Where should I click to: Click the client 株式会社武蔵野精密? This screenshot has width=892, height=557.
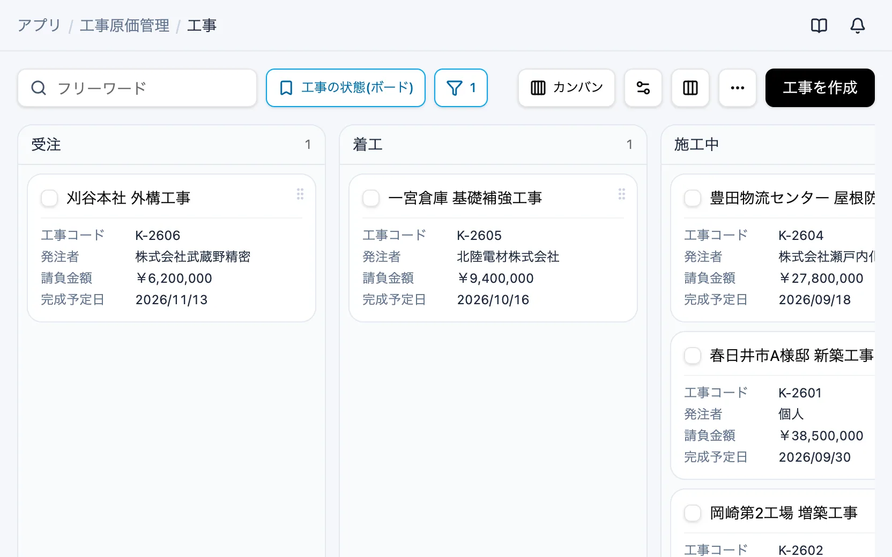193,257
